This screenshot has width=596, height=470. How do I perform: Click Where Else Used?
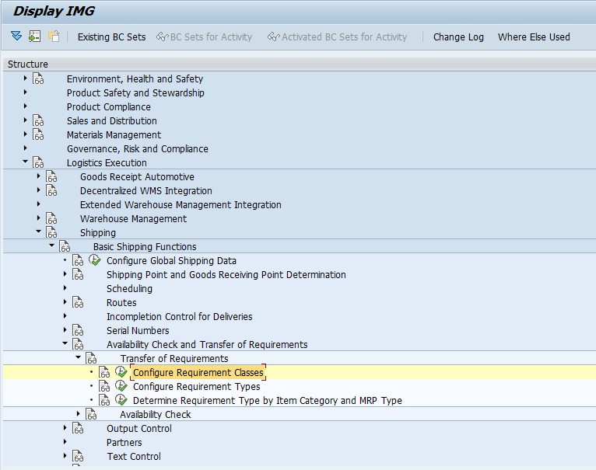[x=534, y=37]
